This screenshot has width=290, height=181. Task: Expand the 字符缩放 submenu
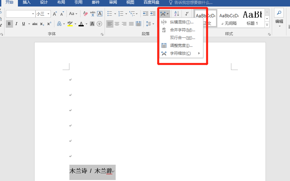(181, 53)
